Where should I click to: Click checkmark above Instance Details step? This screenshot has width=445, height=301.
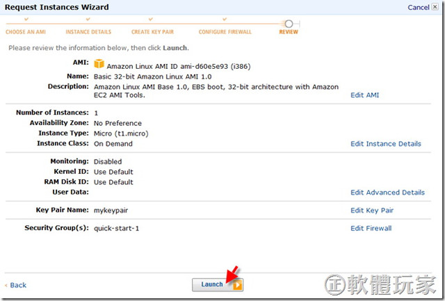click(88, 19)
